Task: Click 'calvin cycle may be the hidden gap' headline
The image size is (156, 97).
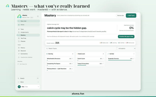Action: click(x=67, y=28)
